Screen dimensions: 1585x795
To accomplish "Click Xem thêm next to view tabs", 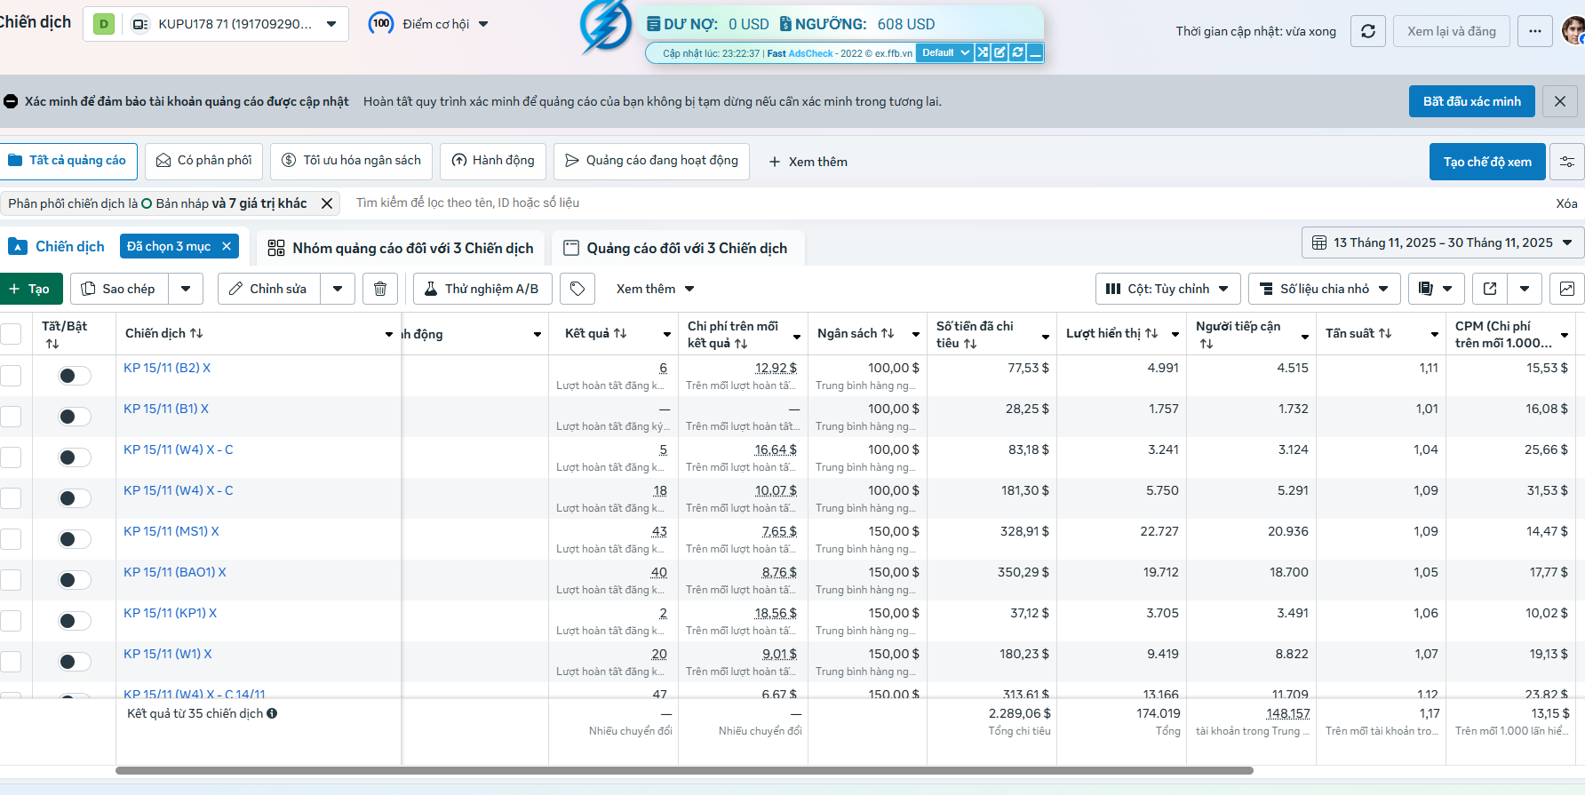I will click(808, 162).
